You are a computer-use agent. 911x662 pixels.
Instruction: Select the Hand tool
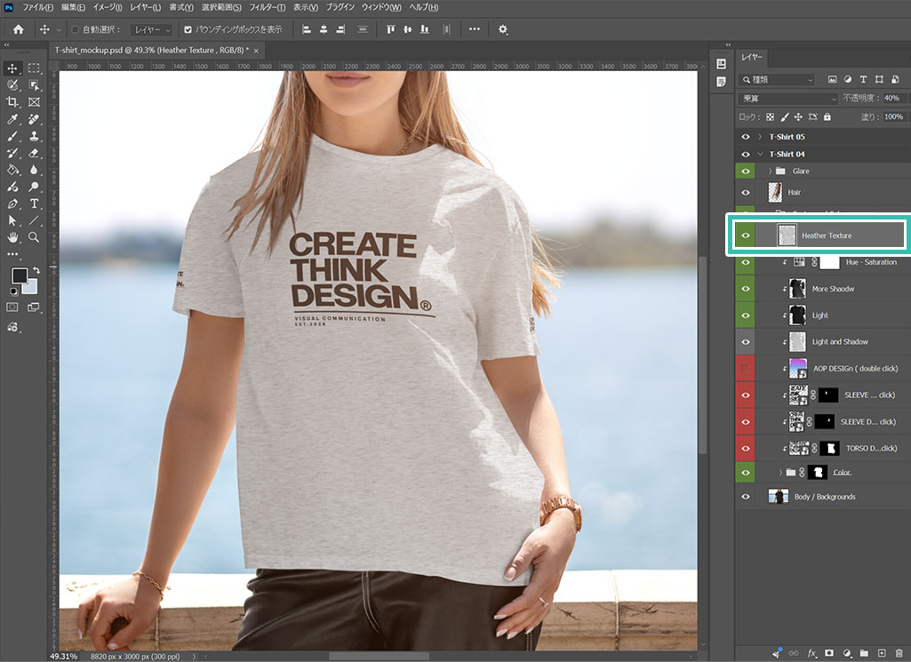click(x=12, y=237)
